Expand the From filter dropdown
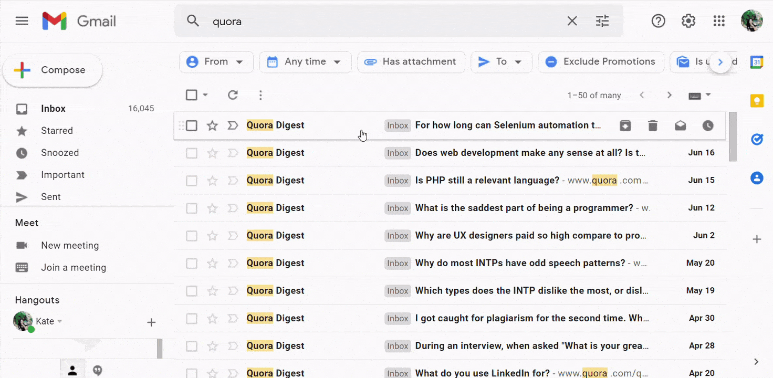This screenshot has height=378, width=773. (x=216, y=62)
